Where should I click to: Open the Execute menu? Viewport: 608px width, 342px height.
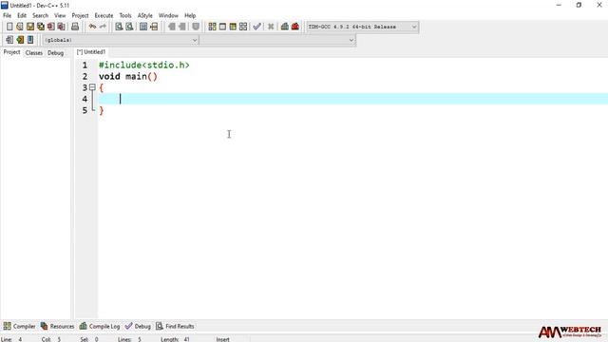click(104, 15)
